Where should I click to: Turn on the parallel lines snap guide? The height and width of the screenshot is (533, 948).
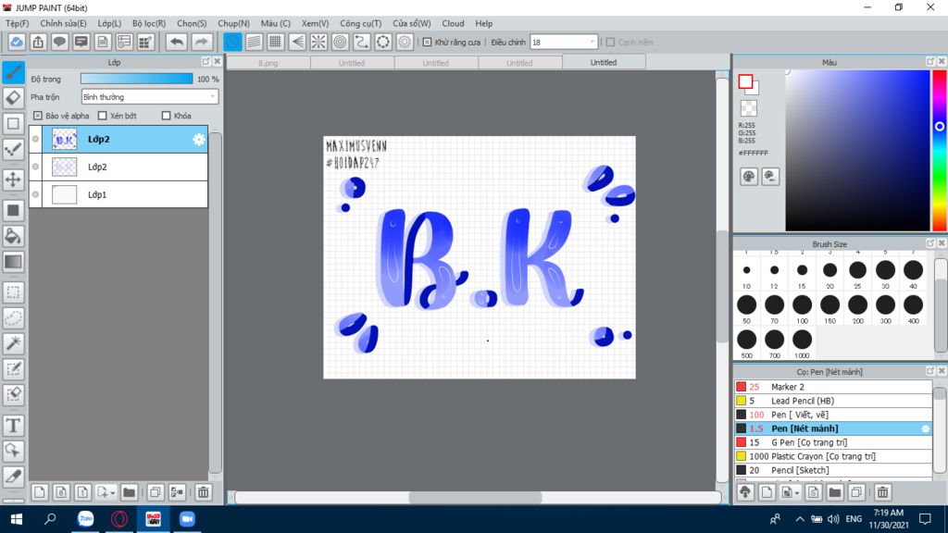pyautogui.click(x=254, y=42)
